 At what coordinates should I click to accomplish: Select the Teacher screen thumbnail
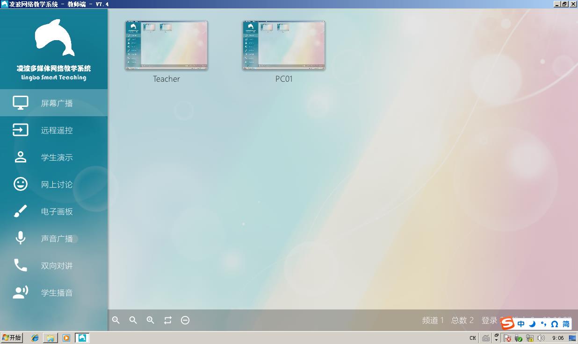(166, 46)
